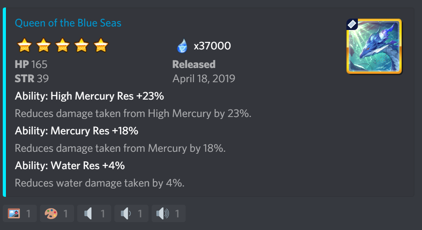Click the cyan embed color bar
Image resolution: width=422 pixels, height=230 pixels.
pyautogui.click(x=4, y=102)
